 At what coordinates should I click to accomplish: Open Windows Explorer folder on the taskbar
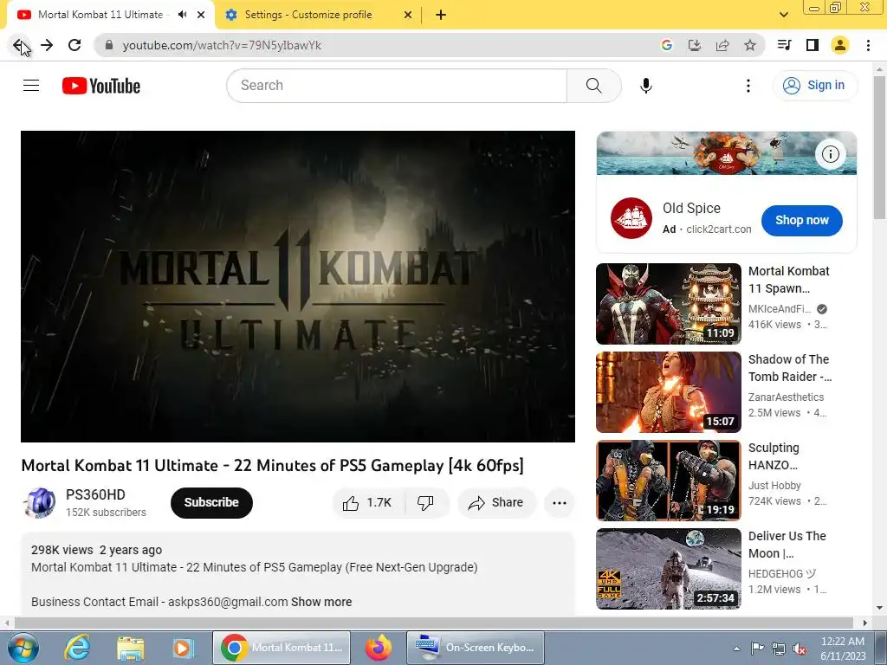131,648
